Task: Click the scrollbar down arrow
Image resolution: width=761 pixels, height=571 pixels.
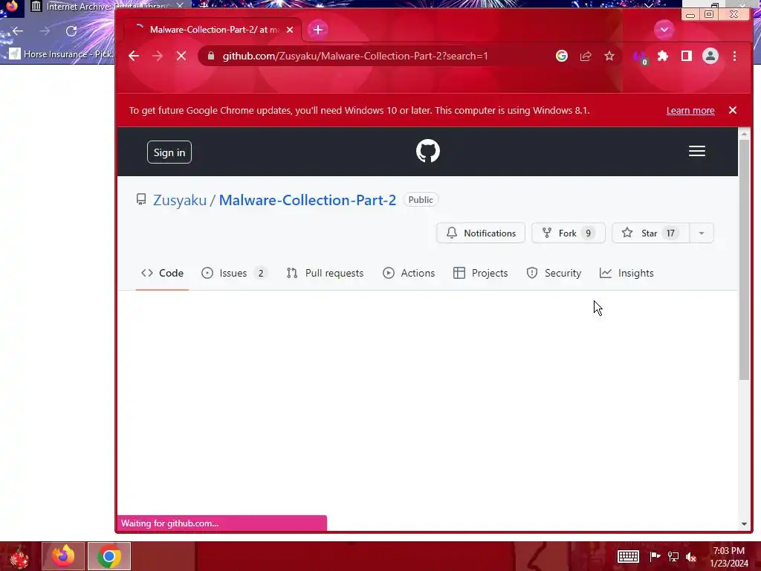Action: tap(744, 524)
